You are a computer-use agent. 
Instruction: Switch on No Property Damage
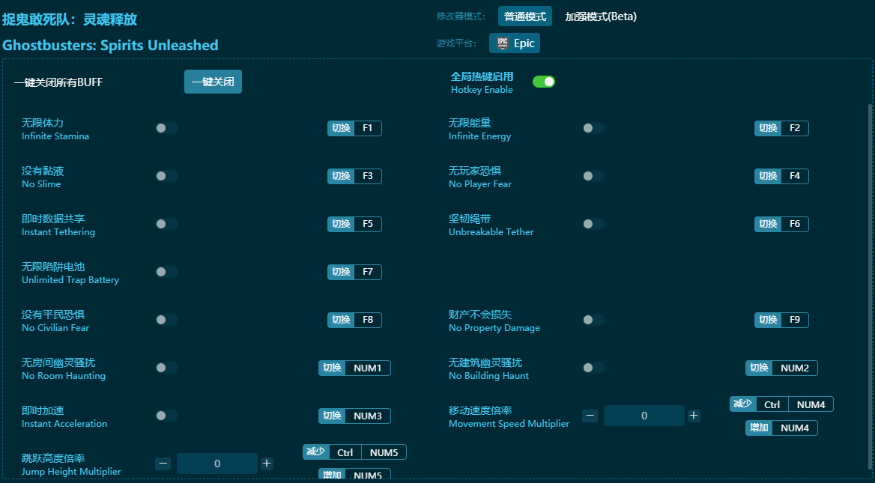(x=593, y=320)
